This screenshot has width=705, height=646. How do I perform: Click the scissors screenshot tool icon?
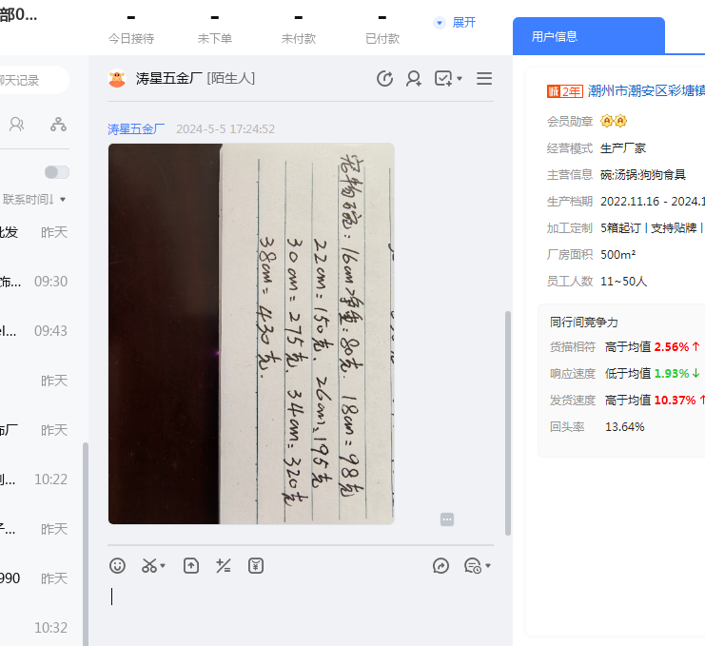pos(149,566)
